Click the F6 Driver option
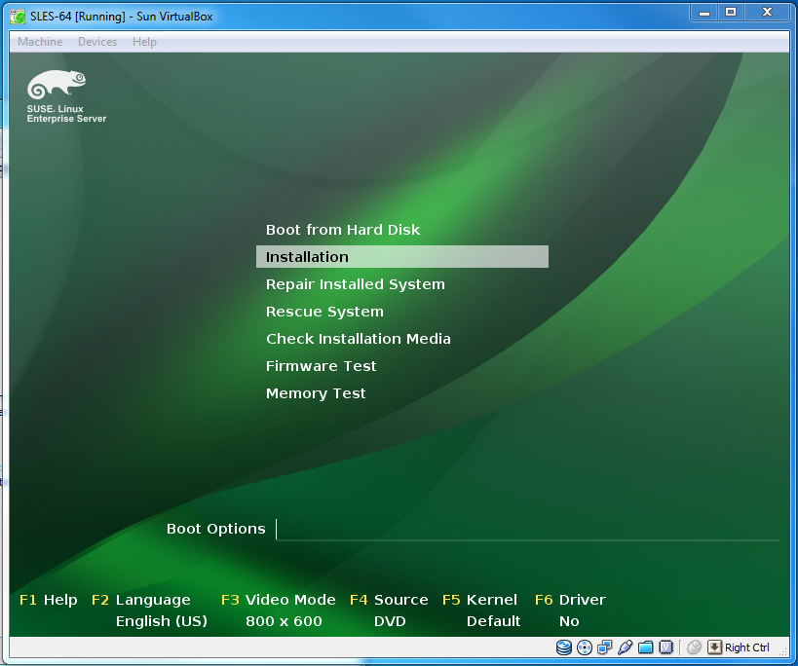798x666 pixels. tap(570, 600)
